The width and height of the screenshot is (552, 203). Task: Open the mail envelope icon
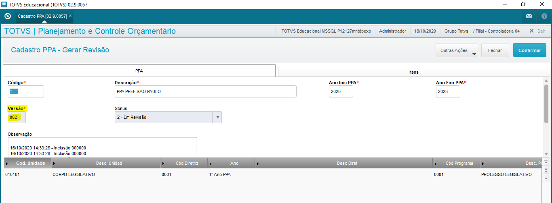click(x=529, y=16)
